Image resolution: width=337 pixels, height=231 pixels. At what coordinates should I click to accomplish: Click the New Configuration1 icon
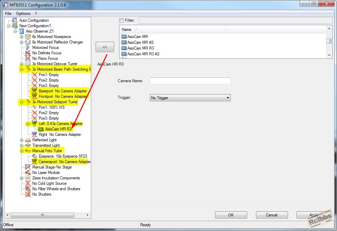tap(15, 26)
